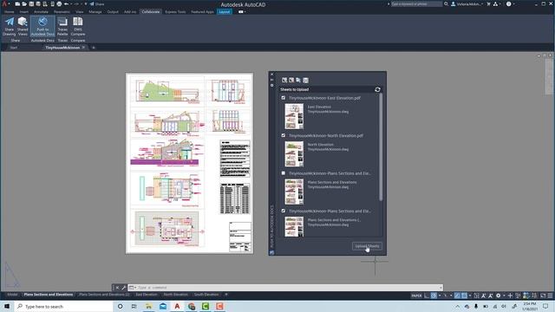Click the search keyword field in title bar
The height and width of the screenshot is (312, 555).
tap(416, 3)
